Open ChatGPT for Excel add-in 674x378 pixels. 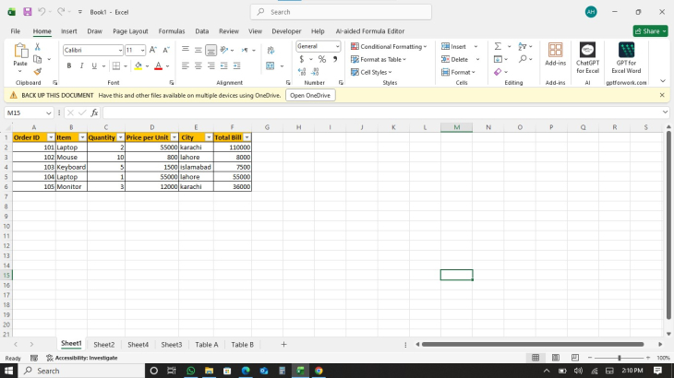[x=587, y=57]
